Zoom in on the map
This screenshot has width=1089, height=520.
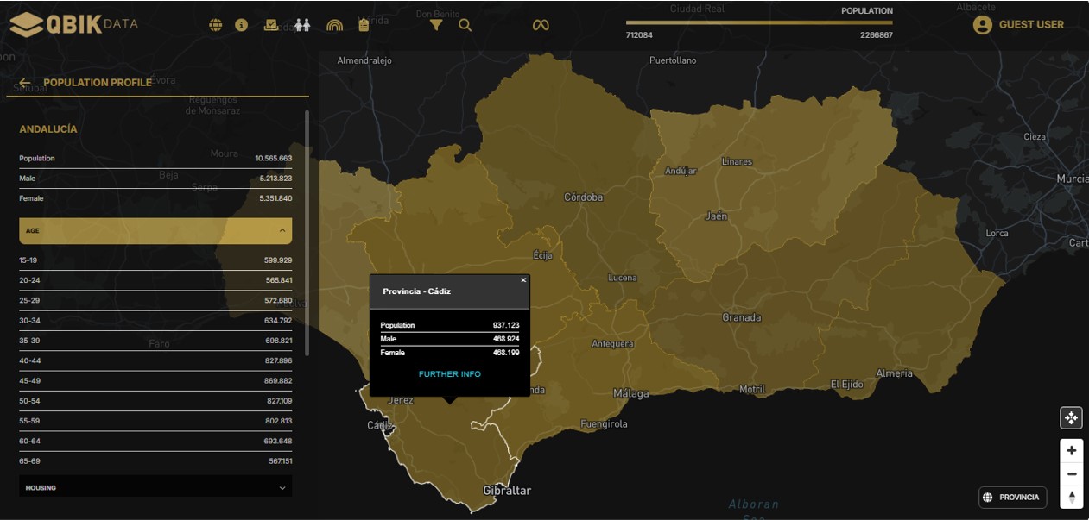tap(1071, 450)
